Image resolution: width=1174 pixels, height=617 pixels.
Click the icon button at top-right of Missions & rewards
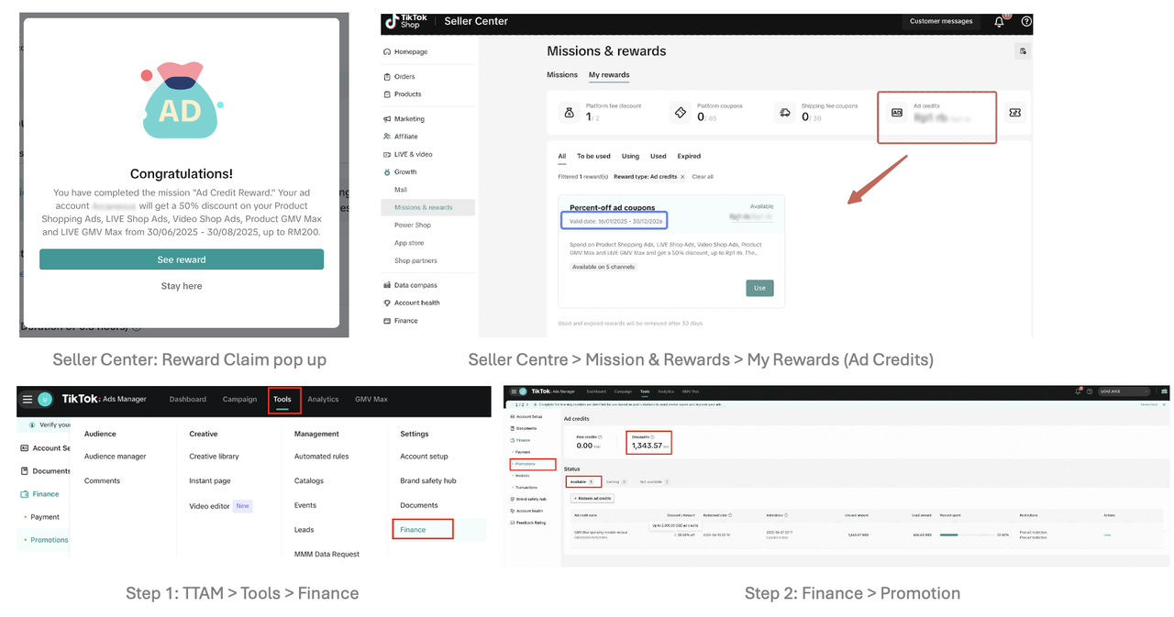pyautogui.click(x=1022, y=51)
